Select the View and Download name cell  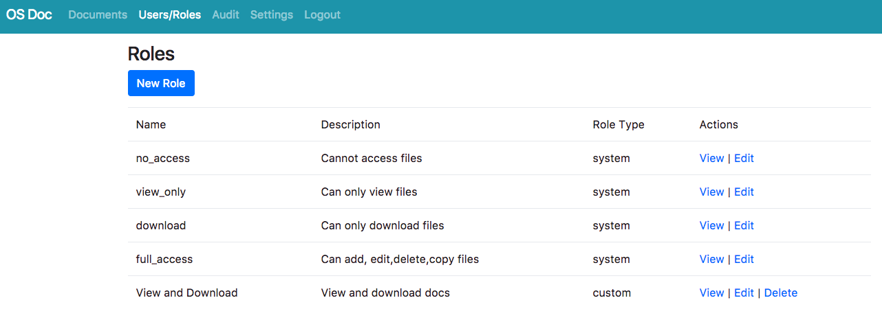coord(187,293)
